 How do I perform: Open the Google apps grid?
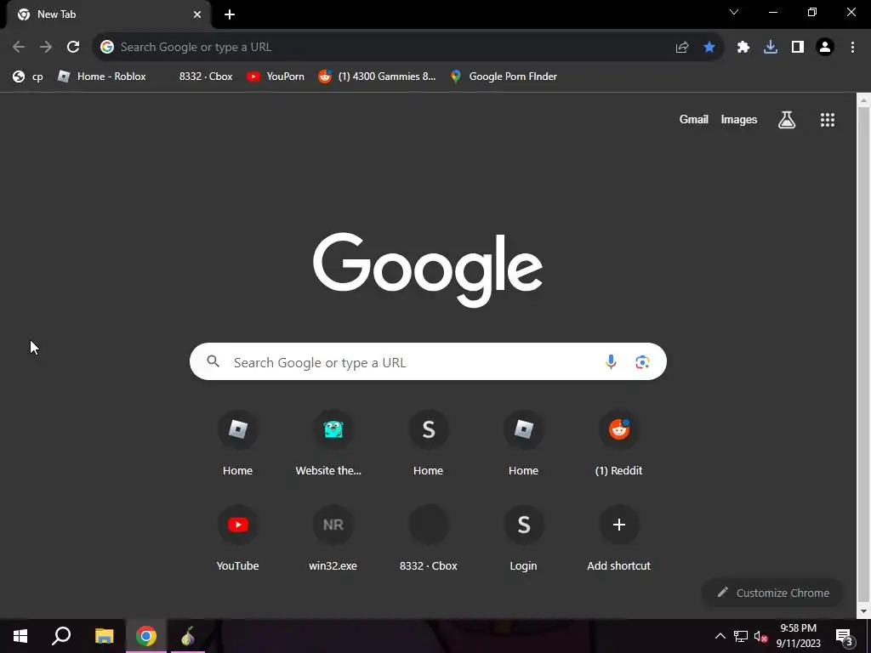pos(828,119)
